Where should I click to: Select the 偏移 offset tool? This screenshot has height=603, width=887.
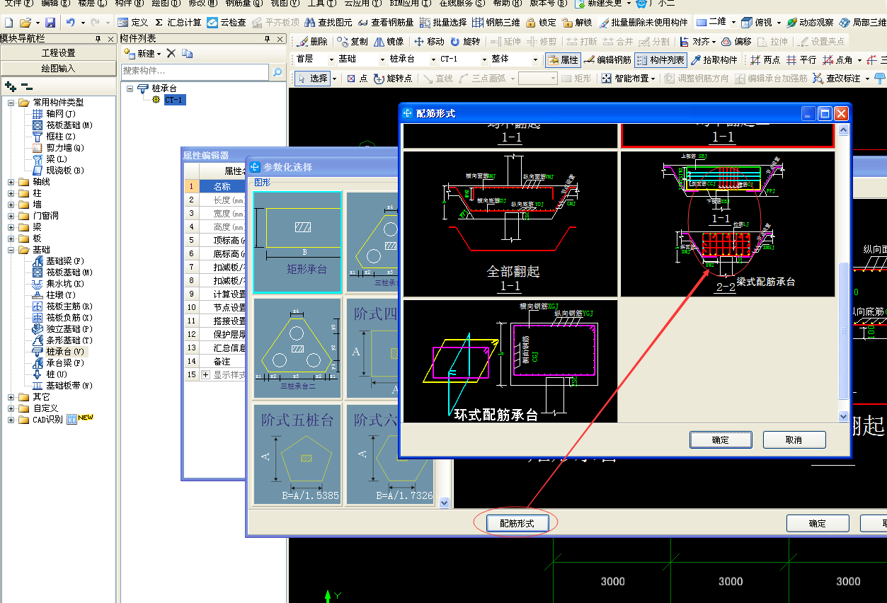point(736,42)
